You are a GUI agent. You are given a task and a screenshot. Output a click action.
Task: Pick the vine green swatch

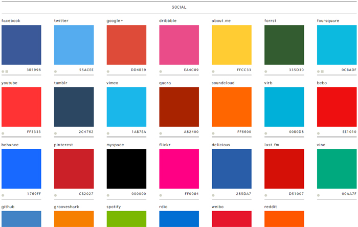pyautogui.click(x=337, y=169)
